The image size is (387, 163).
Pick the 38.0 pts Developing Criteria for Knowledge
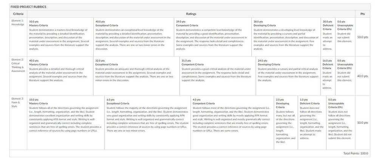286,37
